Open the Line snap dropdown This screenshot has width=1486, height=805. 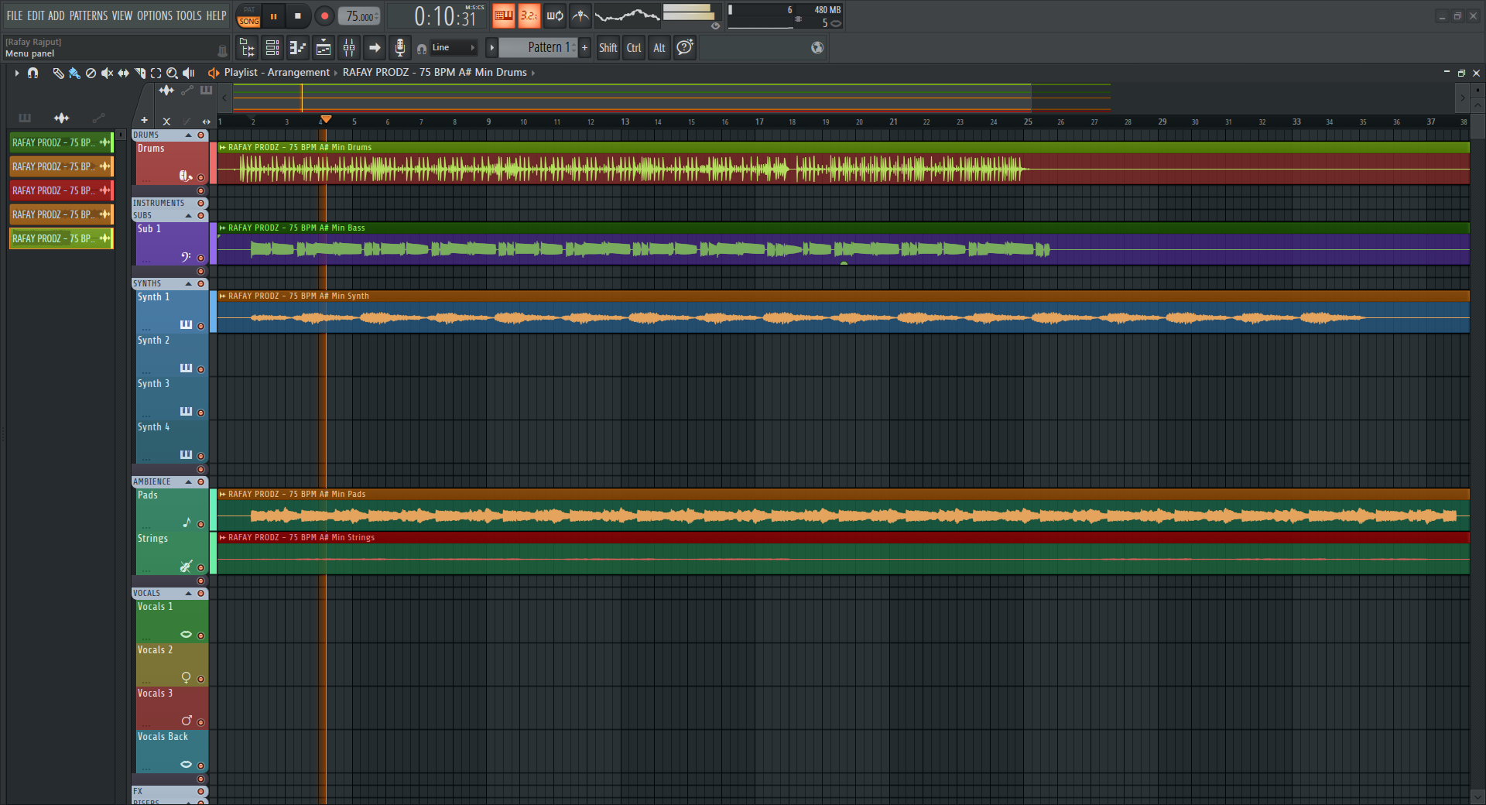(453, 48)
